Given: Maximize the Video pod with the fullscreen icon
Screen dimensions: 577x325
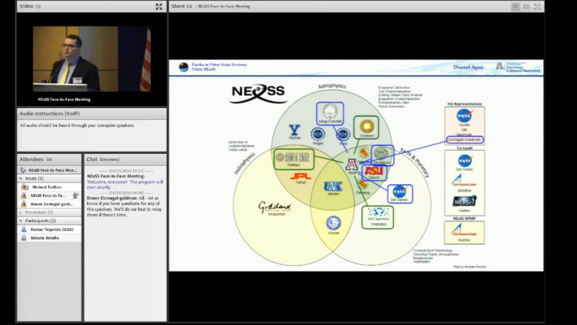Looking at the screenshot, I should point(159,6).
